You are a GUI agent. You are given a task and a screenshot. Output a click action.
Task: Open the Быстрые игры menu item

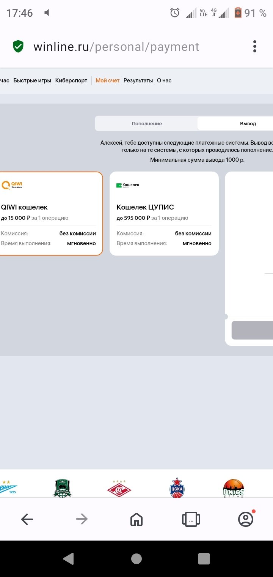pos(32,80)
